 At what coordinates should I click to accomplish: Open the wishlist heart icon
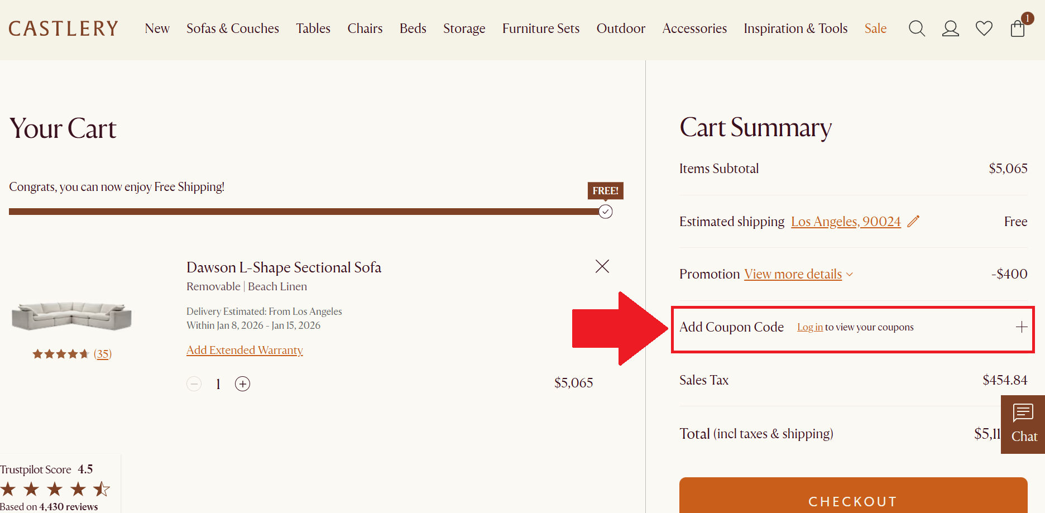click(x=984, y=28)
